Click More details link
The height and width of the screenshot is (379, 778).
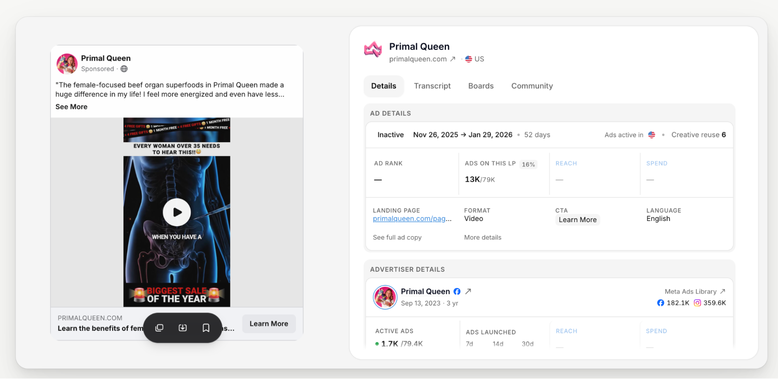[x=483, y=237]
